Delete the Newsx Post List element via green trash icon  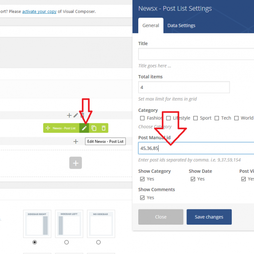click(x=103, y=128)
